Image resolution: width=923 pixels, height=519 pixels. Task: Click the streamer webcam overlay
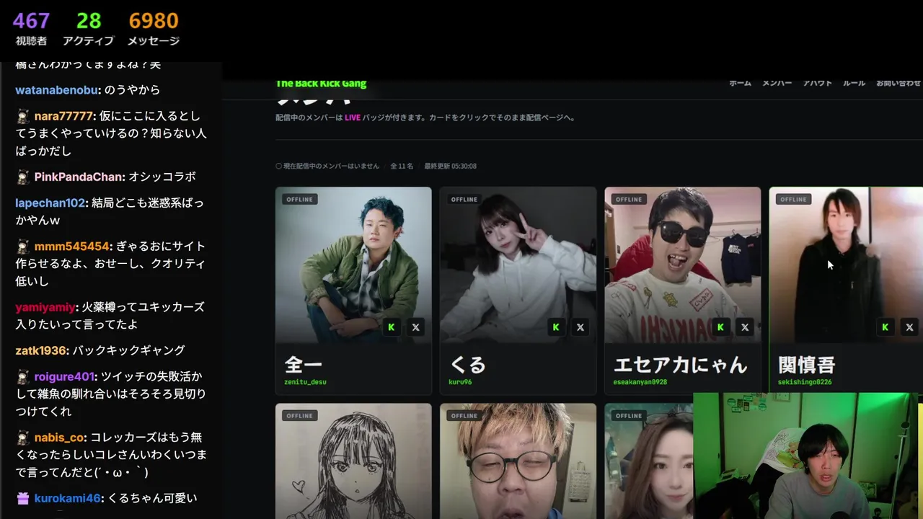(x=808, y=456)
